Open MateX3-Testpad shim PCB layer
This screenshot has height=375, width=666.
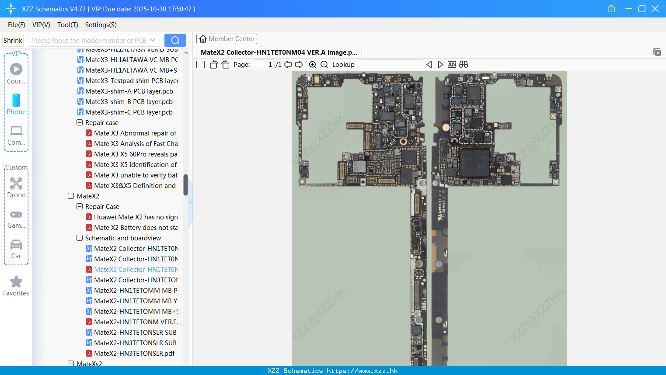click(127, 81)
